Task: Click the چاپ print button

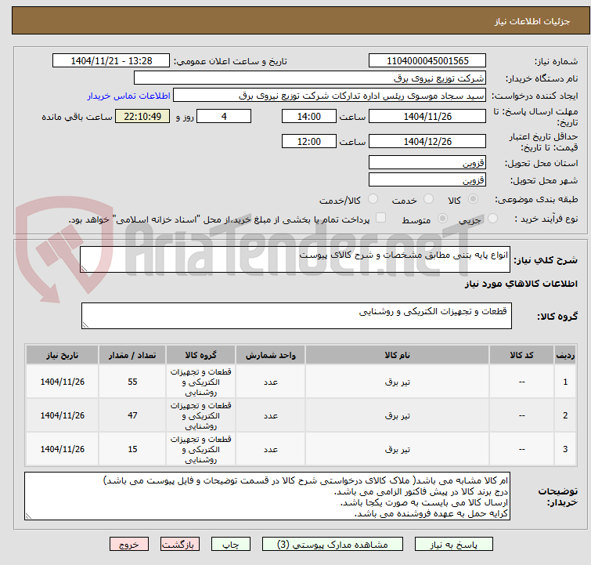Action: (231, 545)
